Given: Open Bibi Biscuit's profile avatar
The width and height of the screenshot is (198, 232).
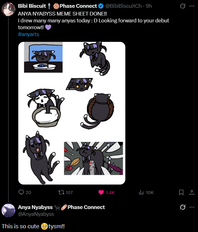Looking at the screenshot, I should pyautogui.click(x=8, y=9).
